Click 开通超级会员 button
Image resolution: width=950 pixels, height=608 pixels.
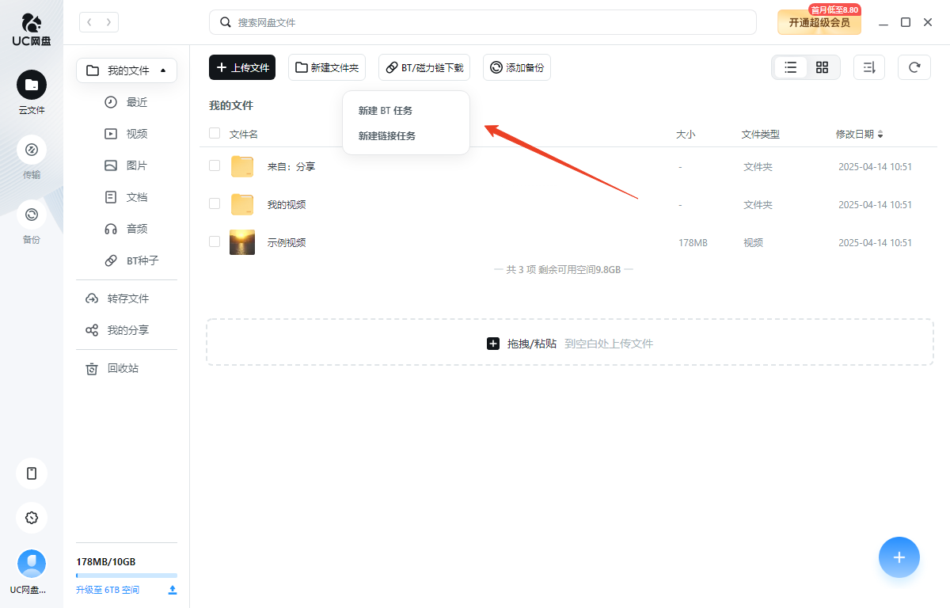819,22
